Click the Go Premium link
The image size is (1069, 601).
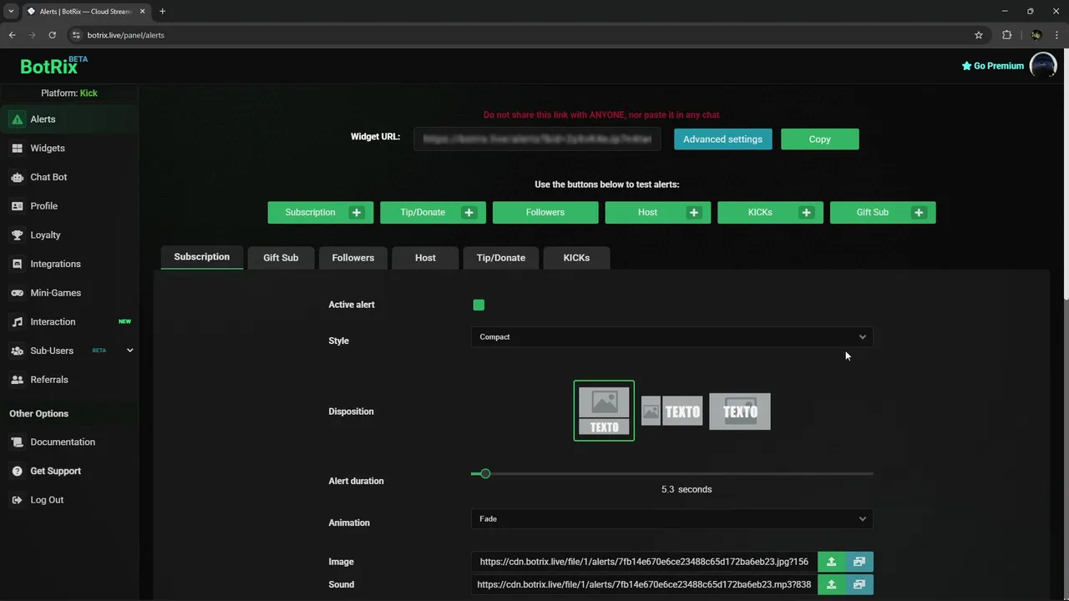click(992, 66)
